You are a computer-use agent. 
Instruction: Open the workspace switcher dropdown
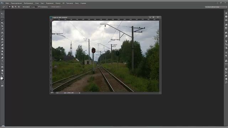[x=216, y=7]
